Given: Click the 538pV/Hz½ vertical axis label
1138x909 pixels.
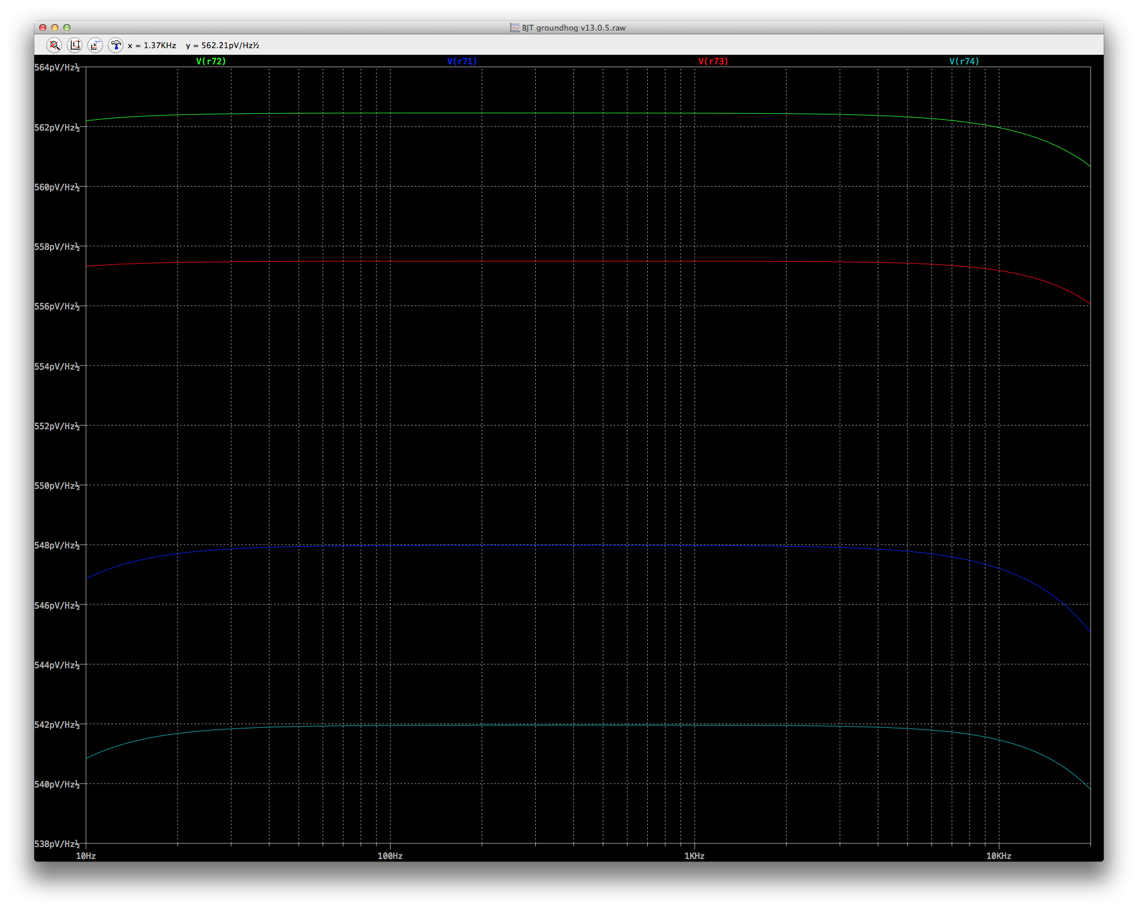Looking at the screenshot, I should coord(57,844).
